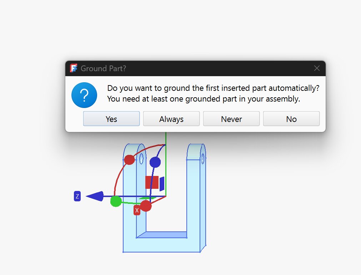Viewport: 361px width, 275px height.
Task: Choose Always in Ground Part dialog
Action: 171,119
